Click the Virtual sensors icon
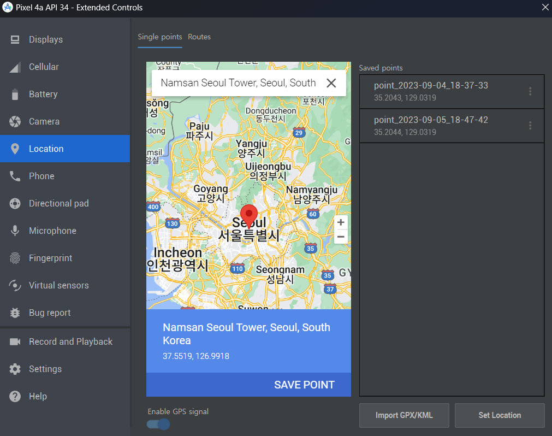Screen dimensions: 552x436 click(x=15, y=285)
